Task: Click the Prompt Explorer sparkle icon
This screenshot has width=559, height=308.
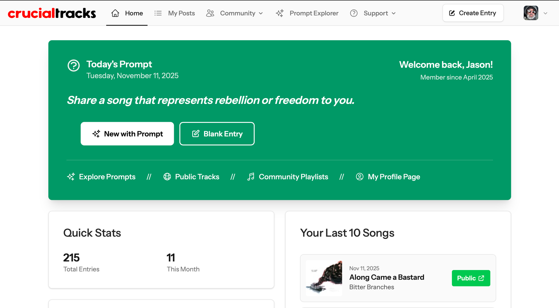Action: tap(280, 13)
